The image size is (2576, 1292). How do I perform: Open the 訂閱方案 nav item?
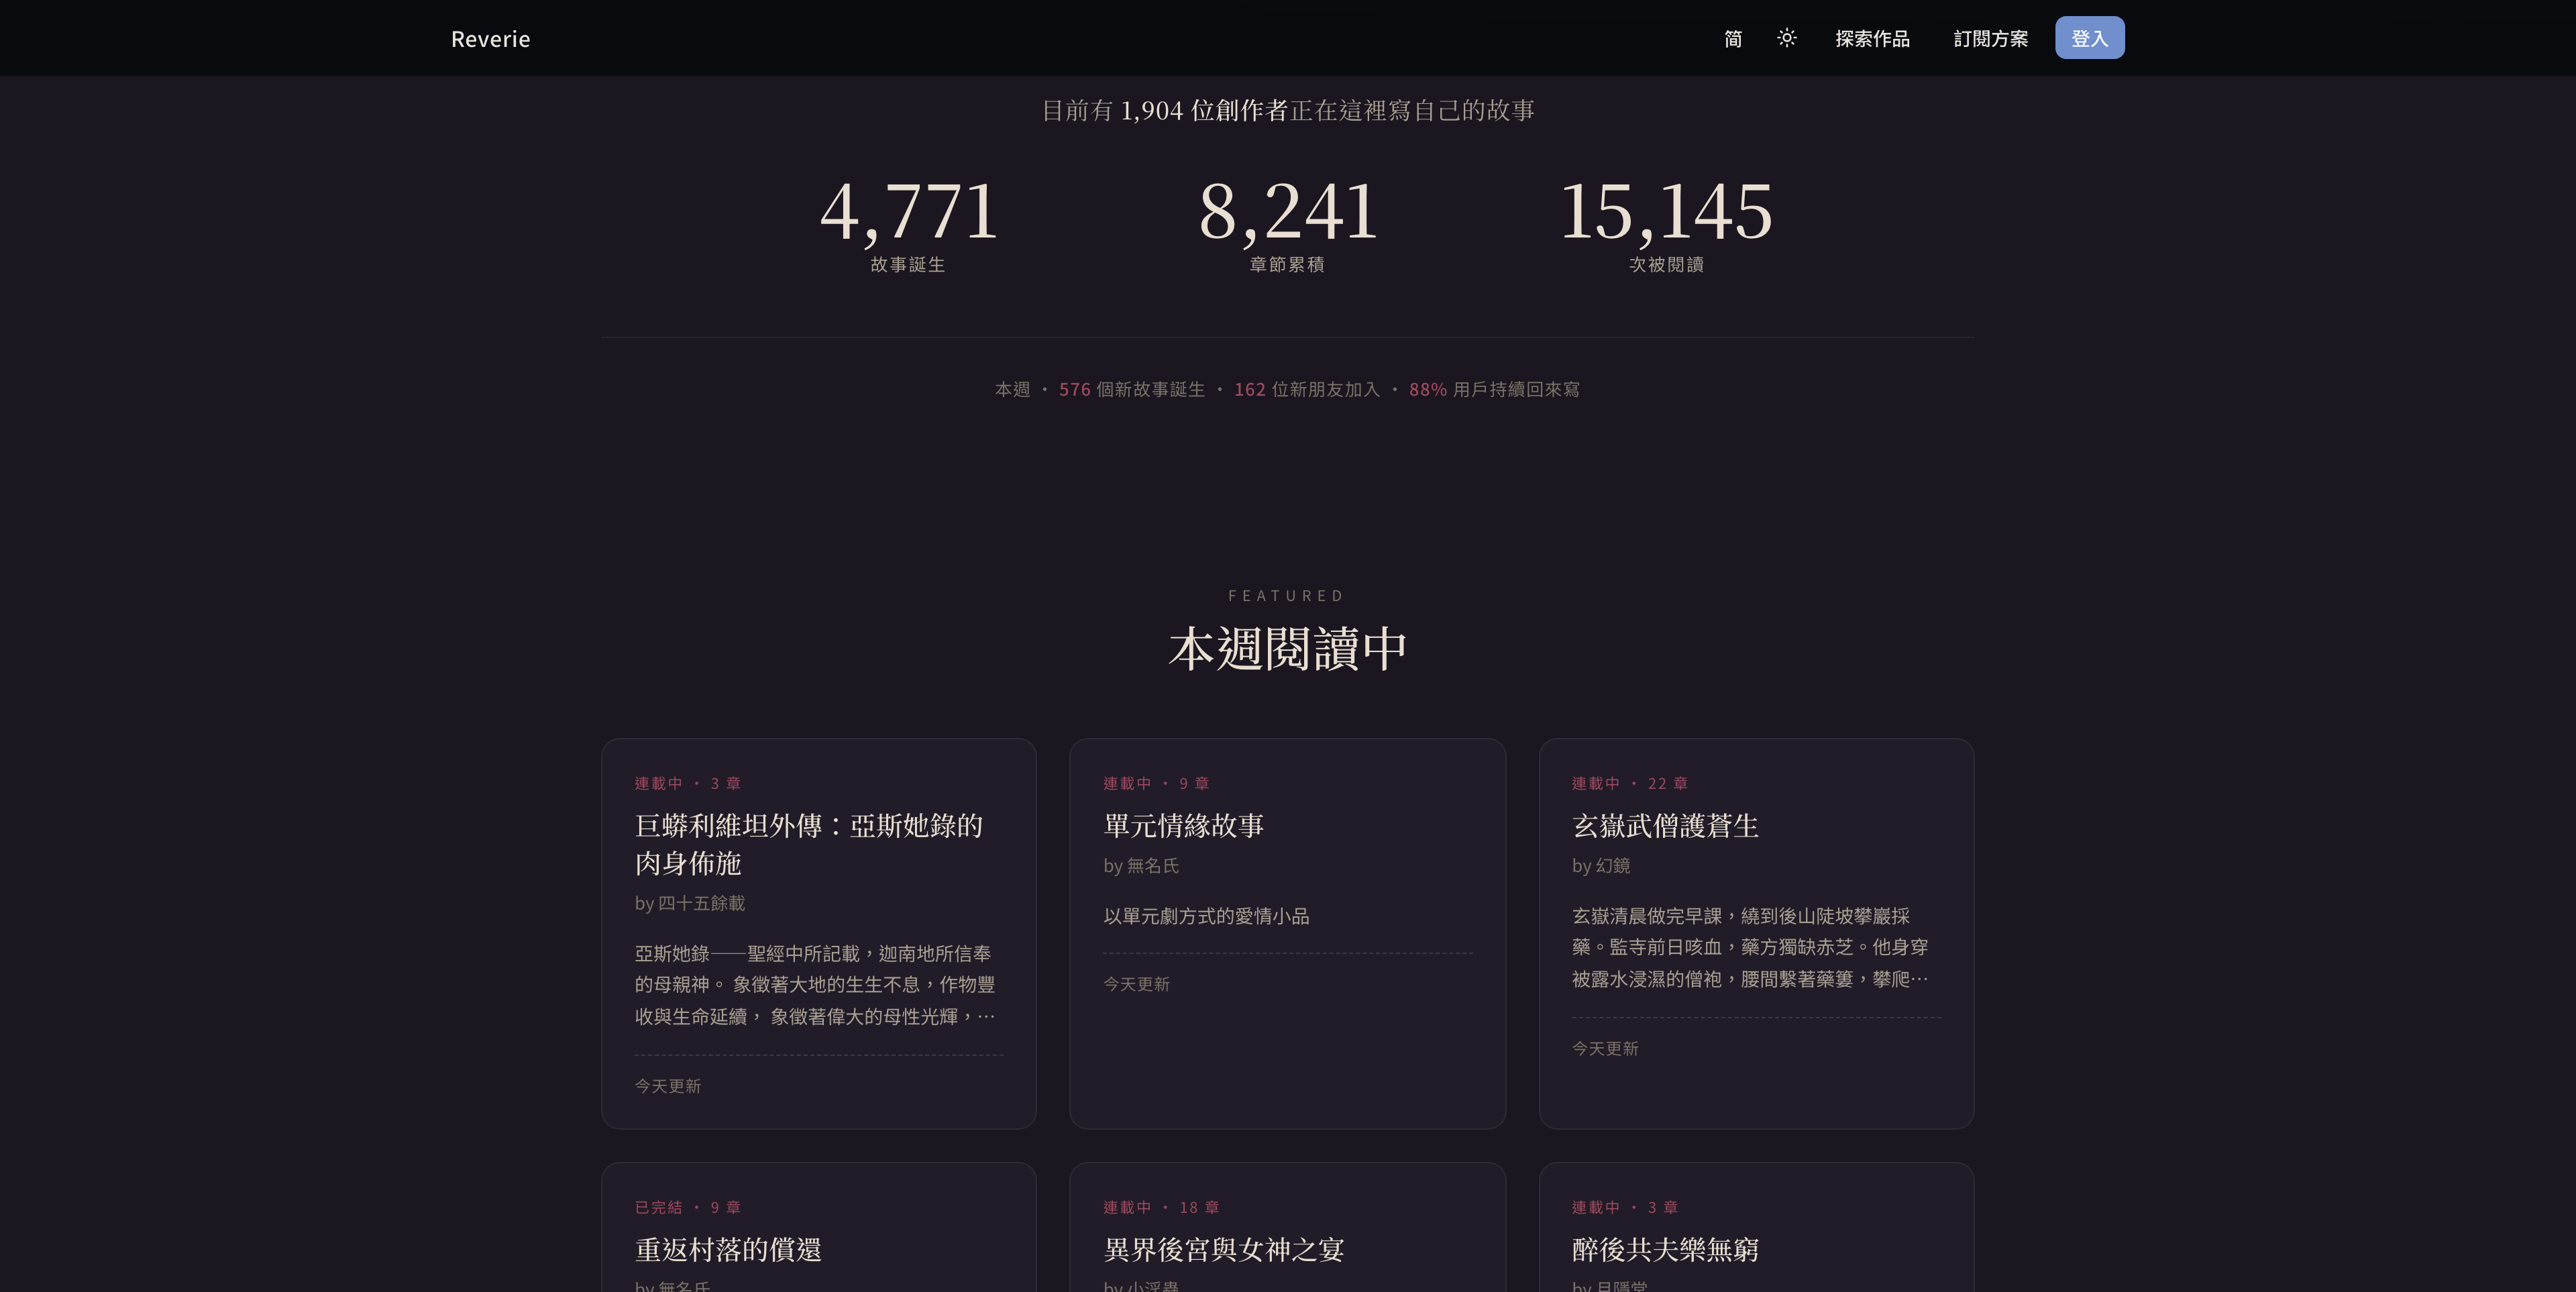coord(1990,38)
